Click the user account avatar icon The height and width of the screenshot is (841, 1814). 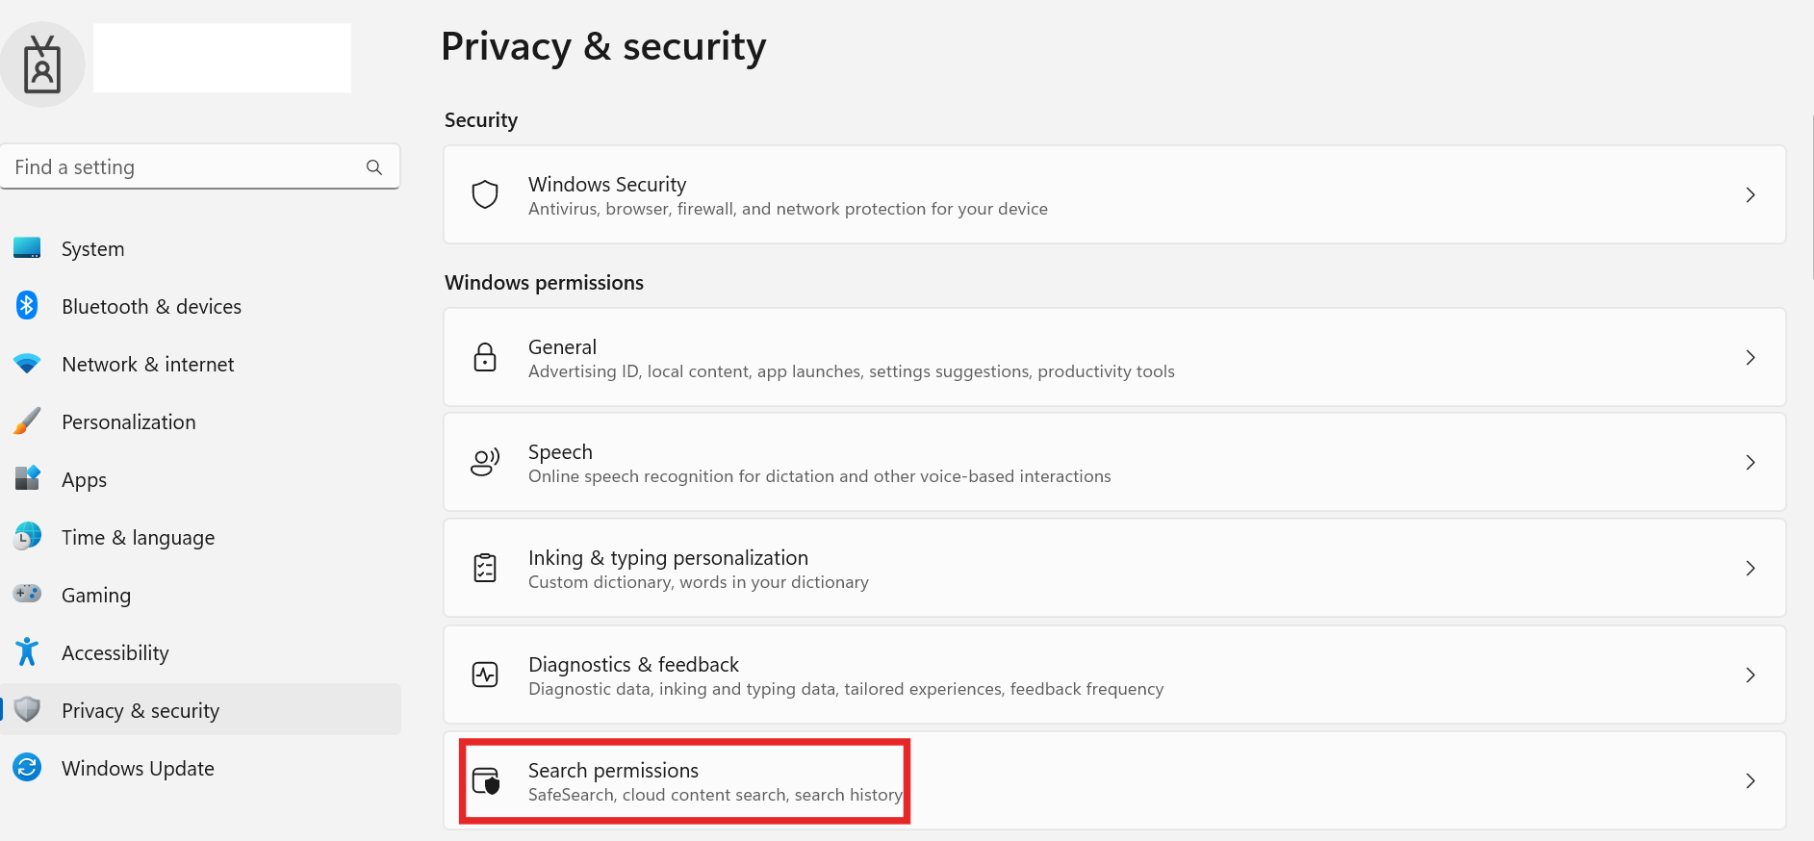[x=42, y=64]
